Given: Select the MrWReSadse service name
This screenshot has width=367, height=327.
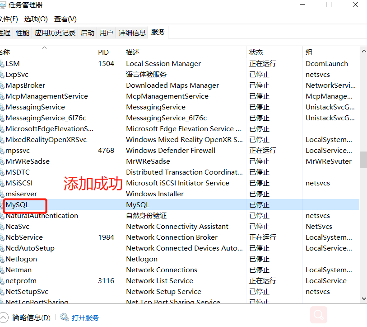Looking at the screenshot, I should pos(28,161).
